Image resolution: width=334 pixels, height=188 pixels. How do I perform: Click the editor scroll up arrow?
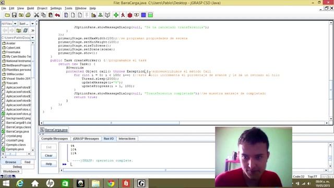[x=331, y=22]
